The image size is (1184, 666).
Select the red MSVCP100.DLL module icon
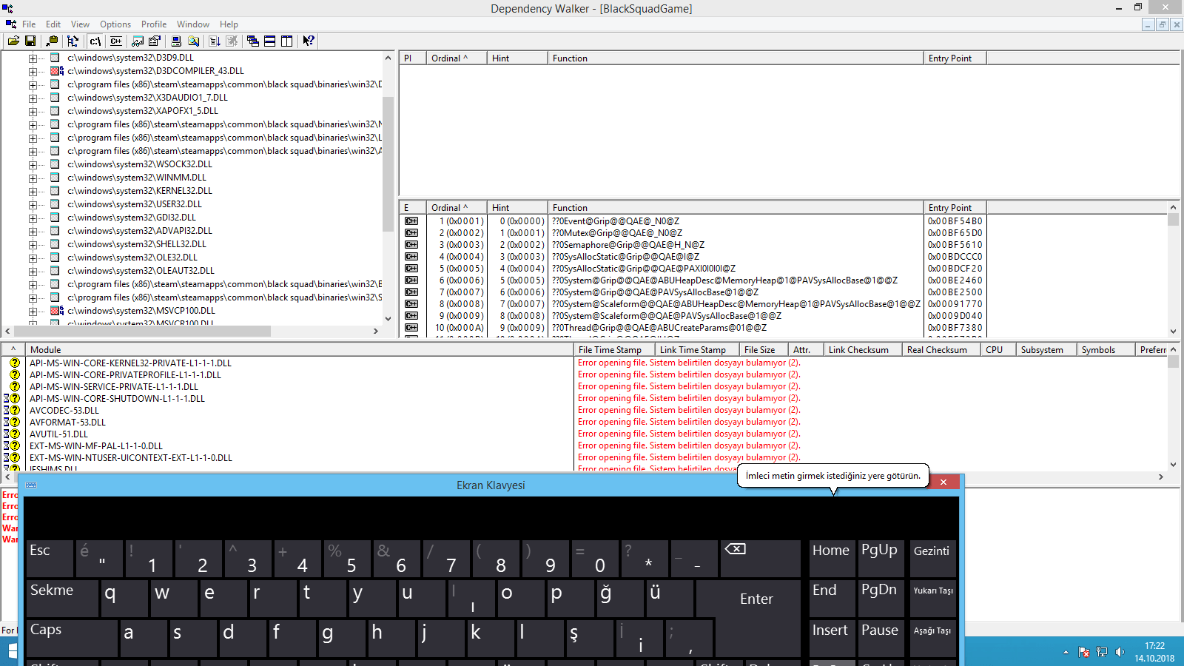pos(57,311)
